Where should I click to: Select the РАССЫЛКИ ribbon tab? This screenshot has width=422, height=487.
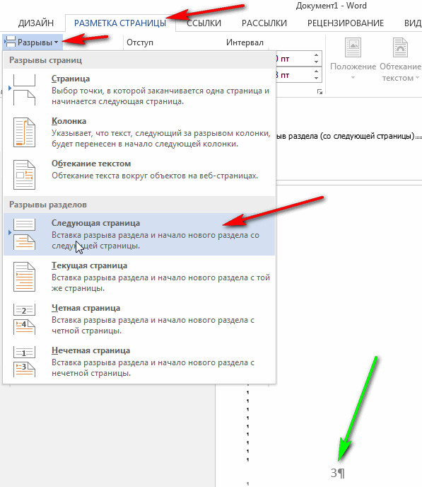click(264, 23)
